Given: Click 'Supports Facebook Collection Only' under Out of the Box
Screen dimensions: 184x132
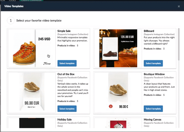Looking at the screenshot, I should pyautogui.click(x=72, y=79).
